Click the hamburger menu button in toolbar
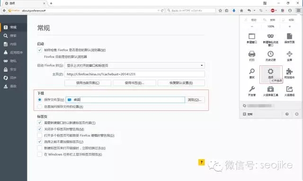 tap(299, 10)
